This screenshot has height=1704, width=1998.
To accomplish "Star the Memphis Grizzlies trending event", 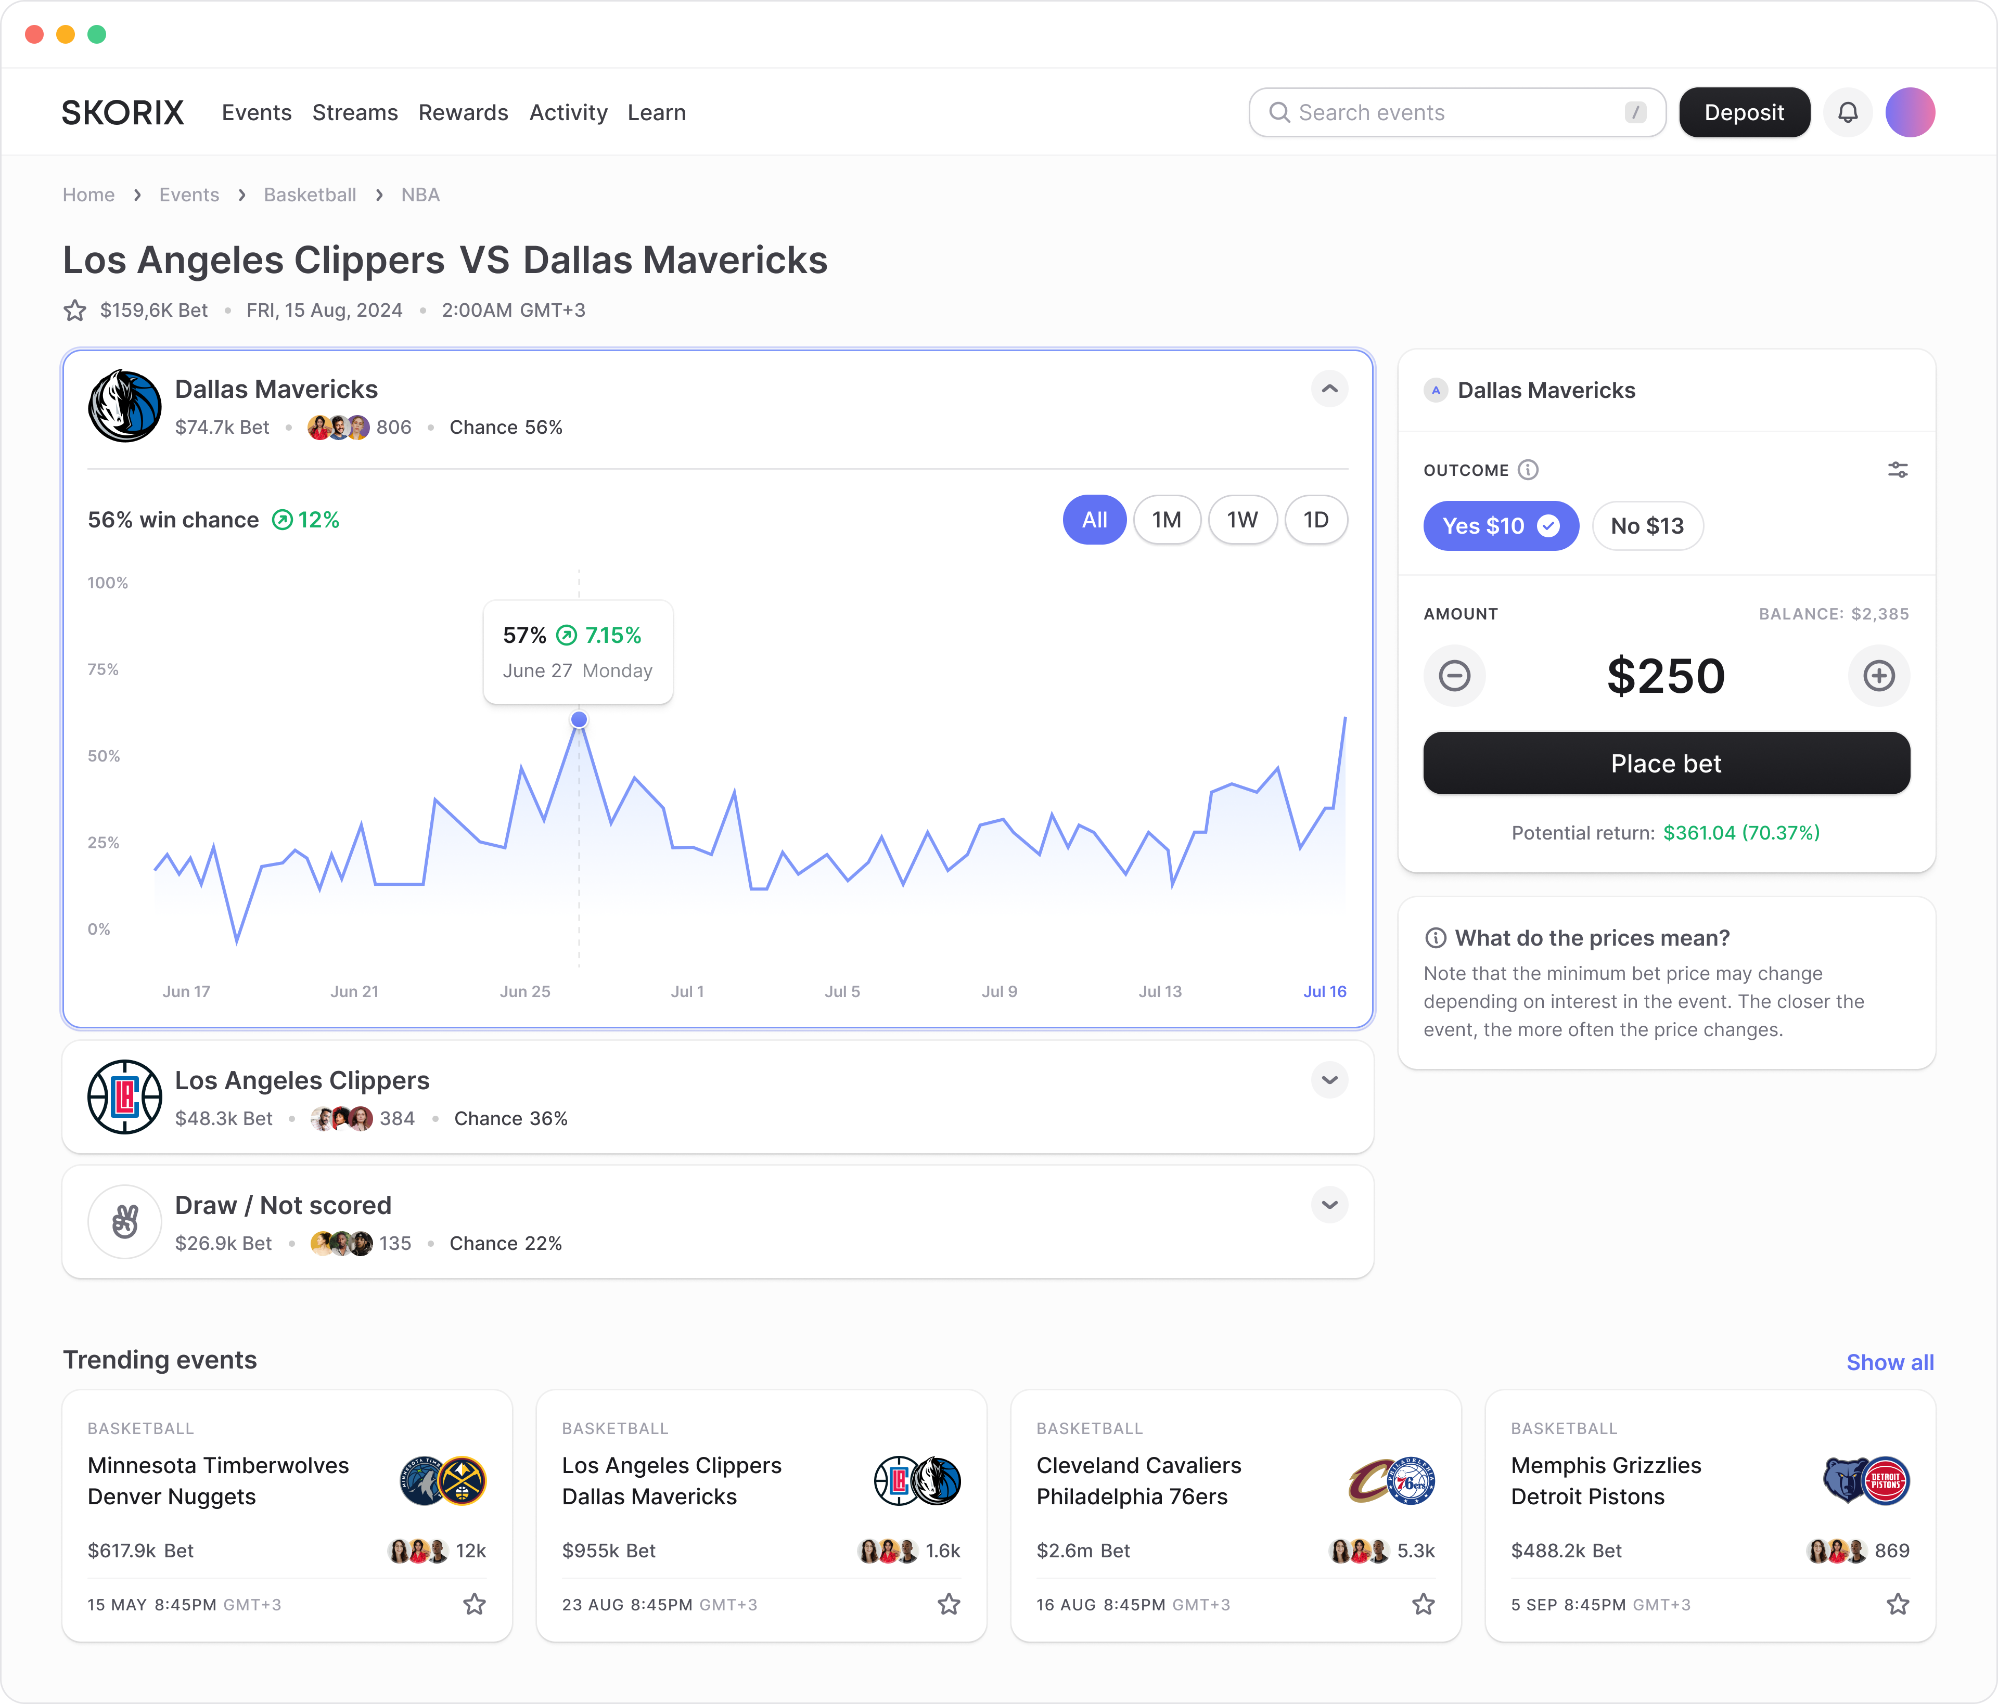I will coord(1897,1605).
